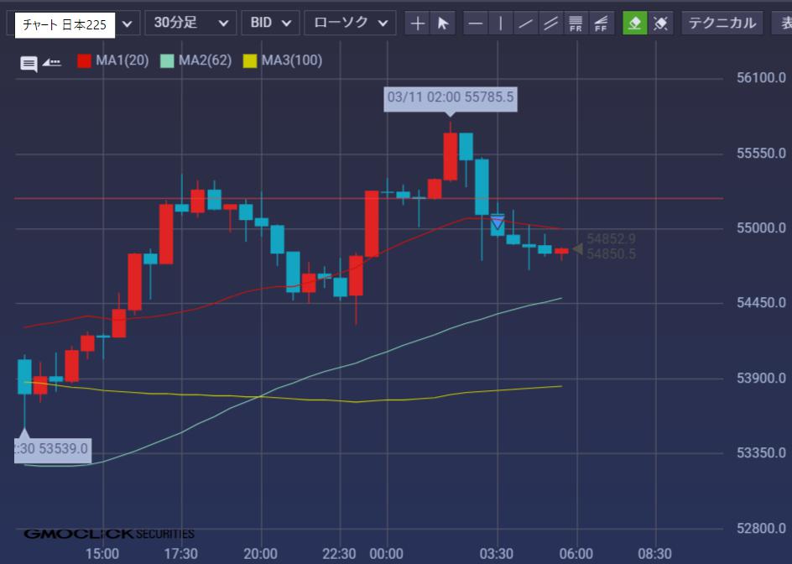Viewport: 792px width, 564px height.
Task: Choose the horizontal line drawing tool
Action: 476,23
